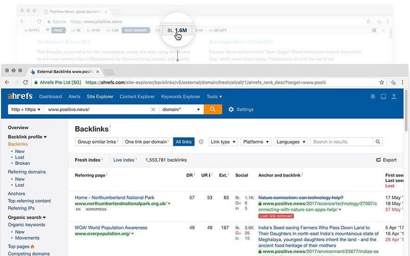This screenshot has width=410, height=256.
Task: Open Home - Northumberland National Park link
Action: pos(115,197)
